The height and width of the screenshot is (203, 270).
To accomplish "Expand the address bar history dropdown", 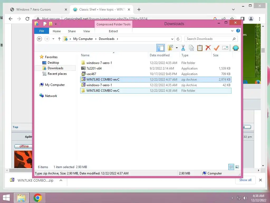I will [x=172, y=39].
